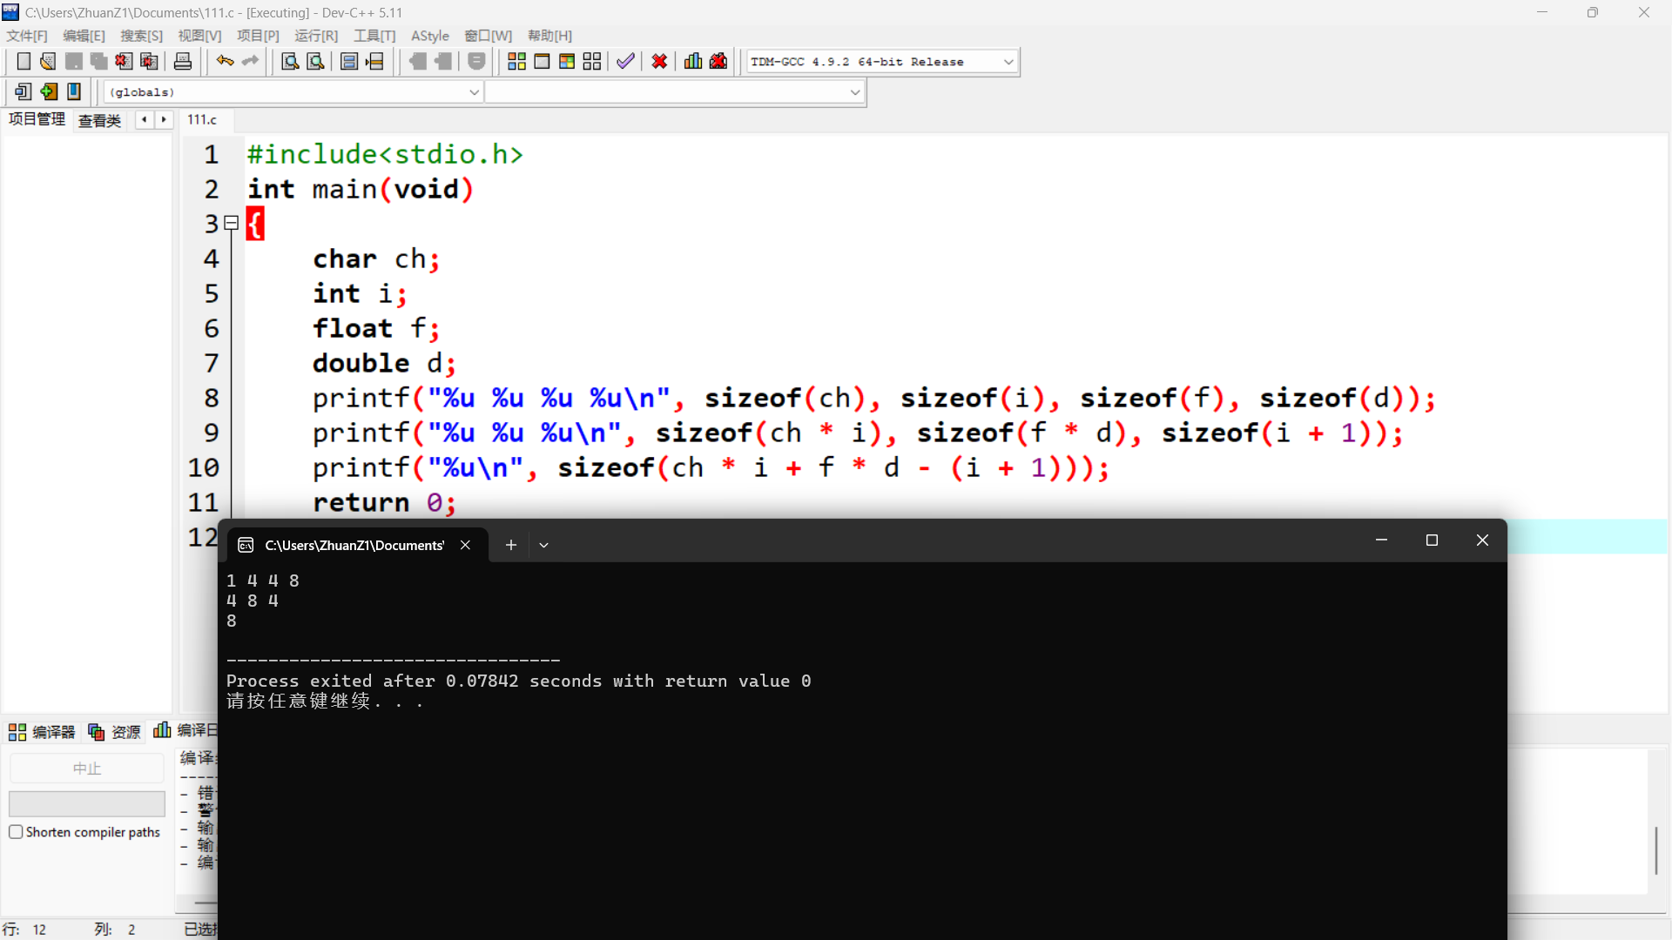The image size is (1672, 940).
Task: Click the Syntax check checkmark icon
Action: tap(625, 62)
